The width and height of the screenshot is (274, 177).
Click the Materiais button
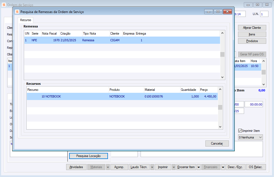(x=96, y=167)
